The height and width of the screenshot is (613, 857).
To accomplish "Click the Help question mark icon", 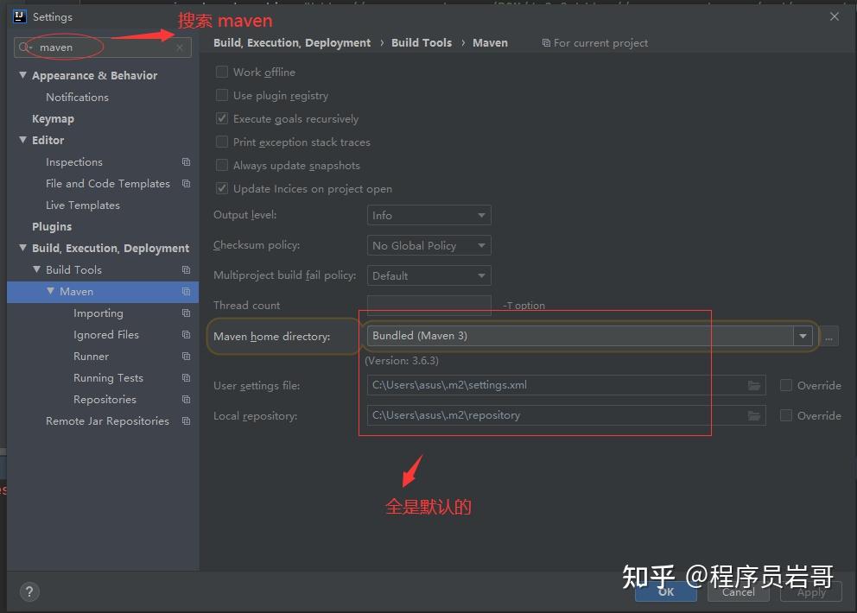I will click(29, 591).
